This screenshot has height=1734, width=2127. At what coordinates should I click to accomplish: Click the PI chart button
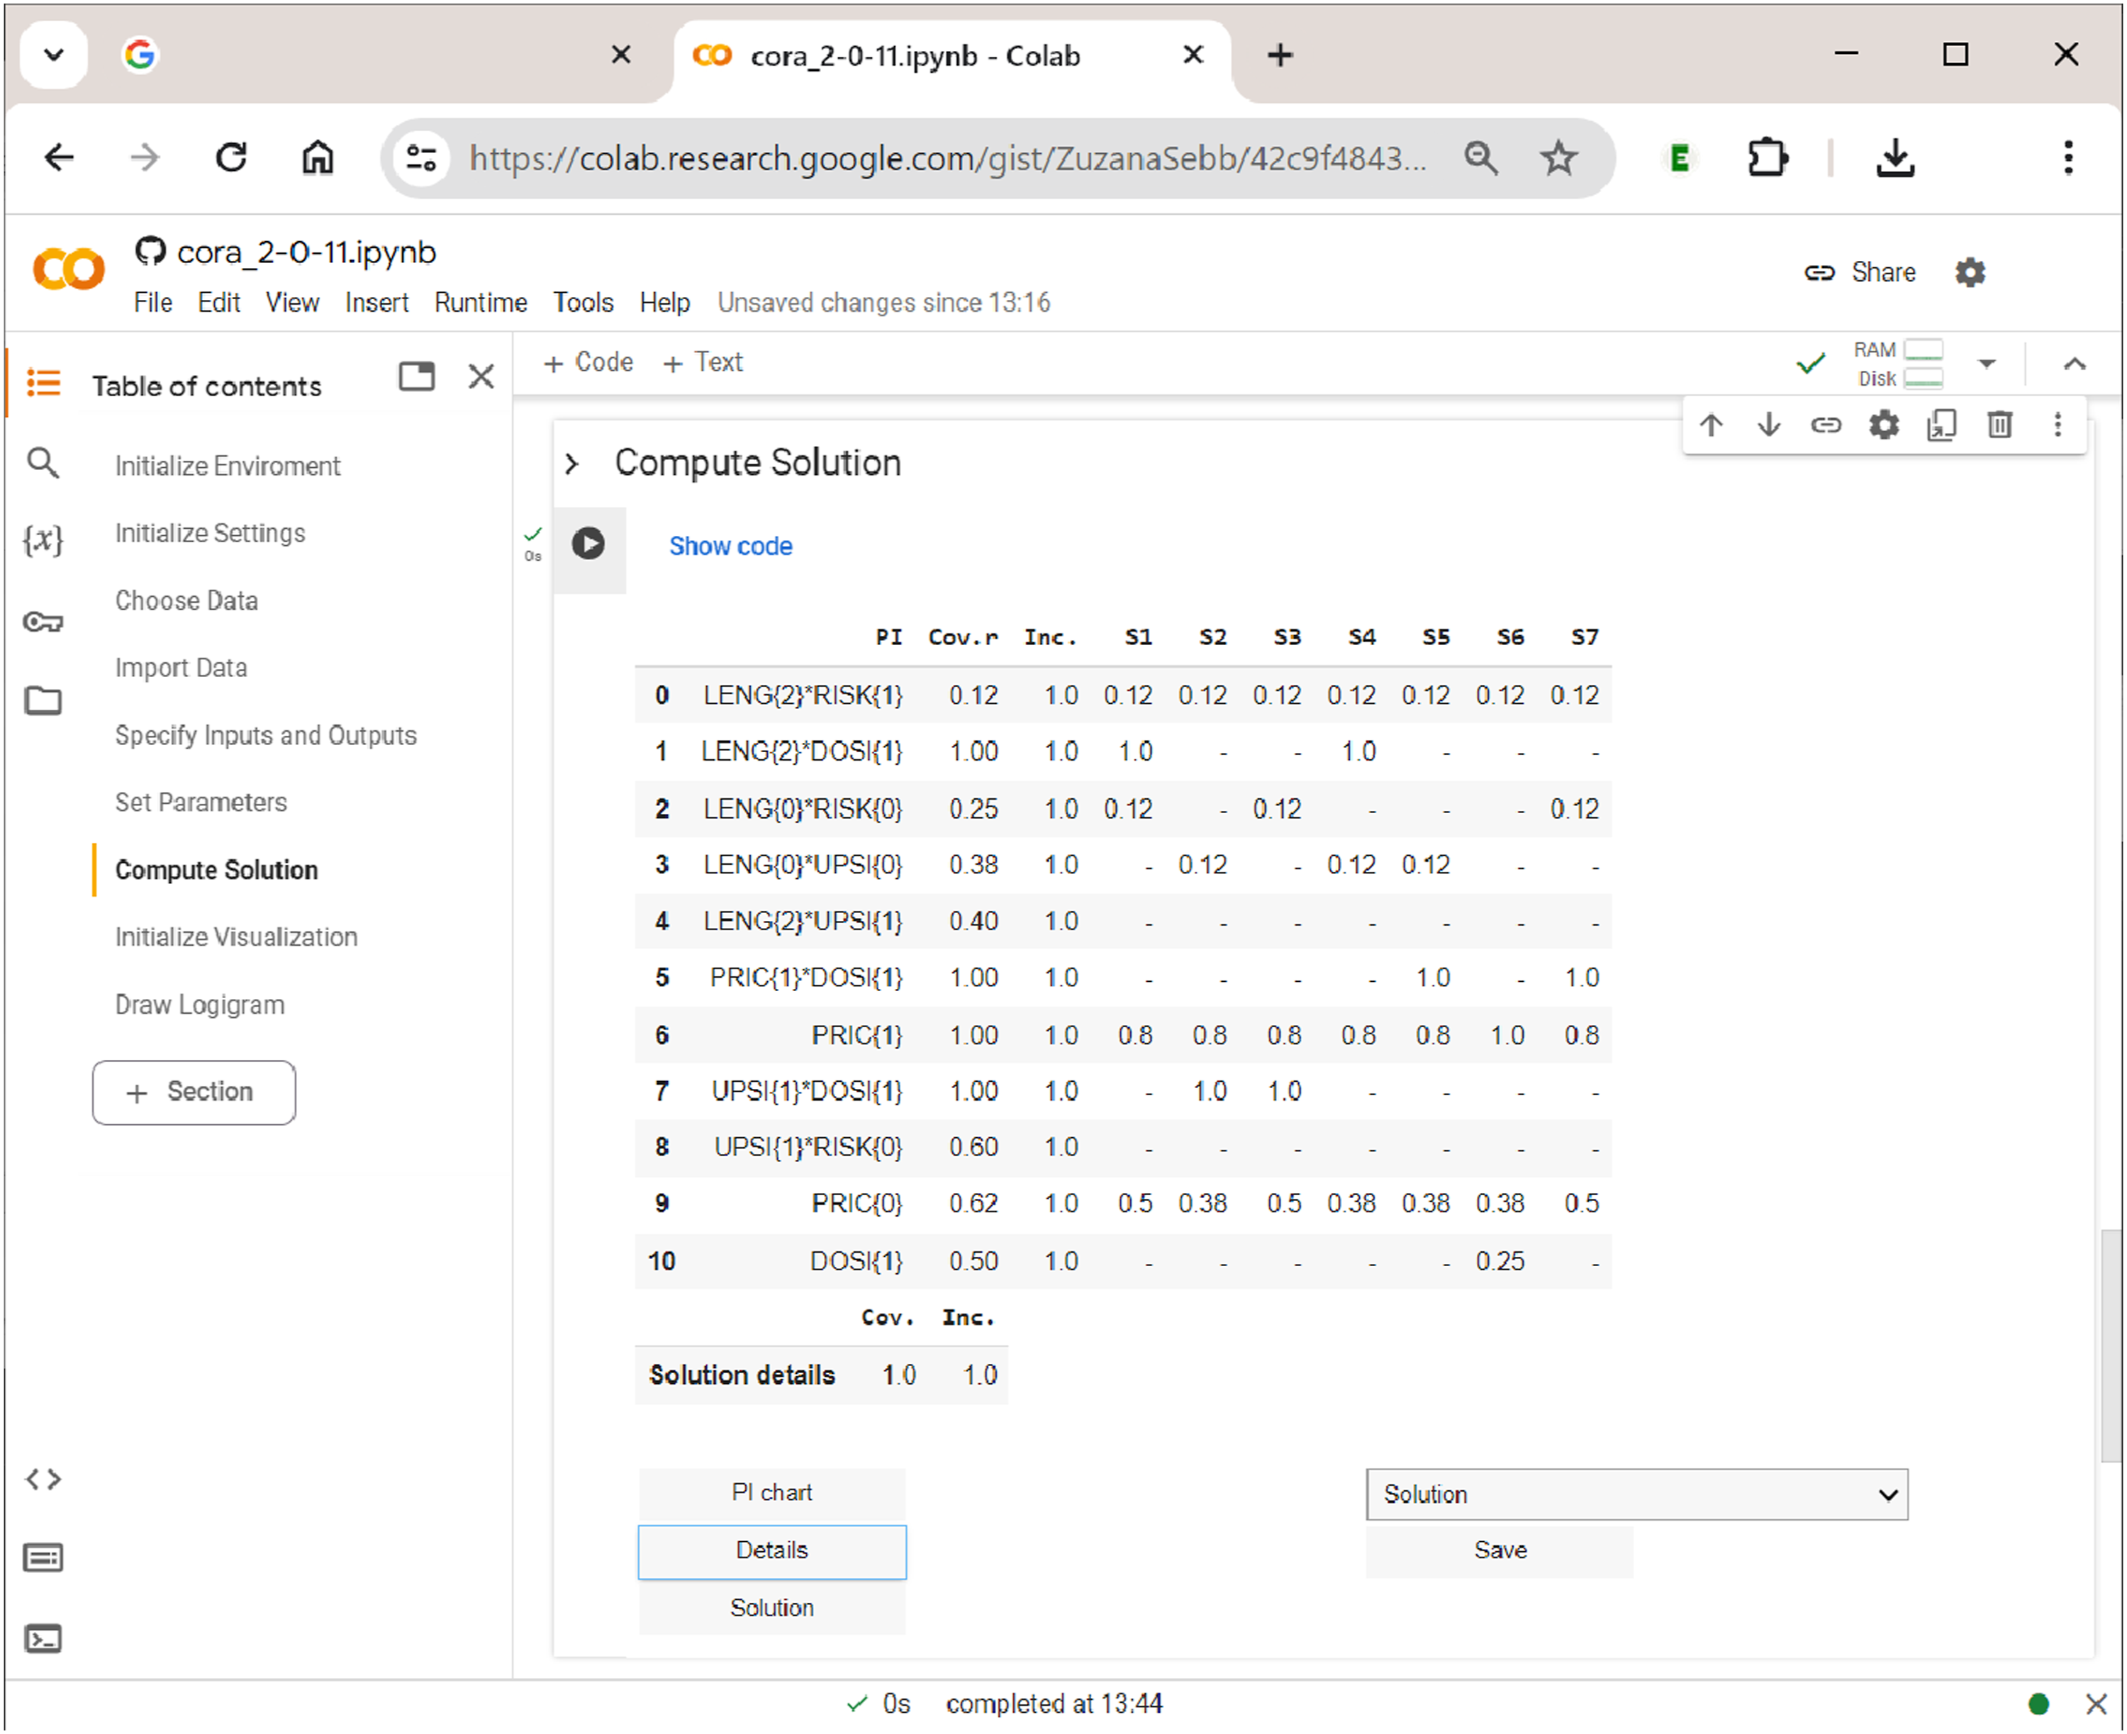771,1492
